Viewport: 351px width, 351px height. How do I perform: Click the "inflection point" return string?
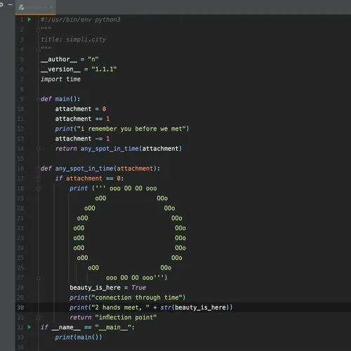pyautogui.click(x=126, y=317)
